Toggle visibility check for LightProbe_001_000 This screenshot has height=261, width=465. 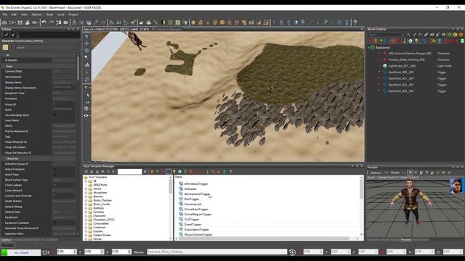pyautogui.click(x=379, y=66)
